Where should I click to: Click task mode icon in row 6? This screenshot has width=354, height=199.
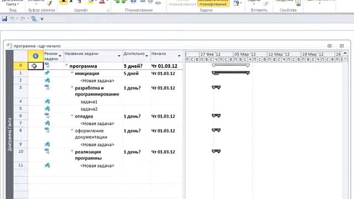(47, 116)
